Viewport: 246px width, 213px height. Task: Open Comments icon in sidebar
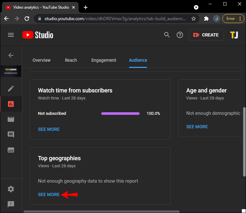pos(11,135)
